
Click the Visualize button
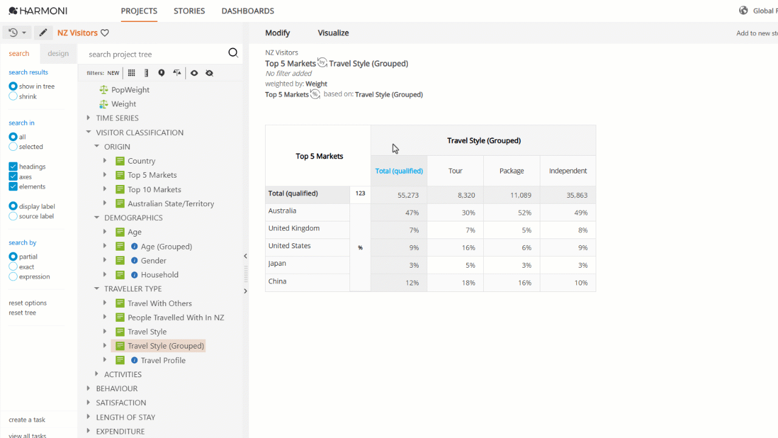tap(333, 33)
